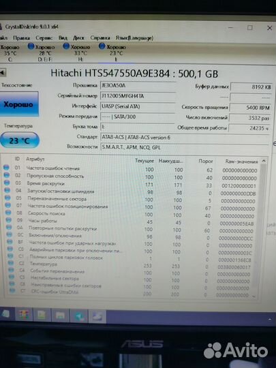Click status icon of attribute 03 Время раскрутки
Viewport: 276px width, 368px height.
[x=7, y=183]
